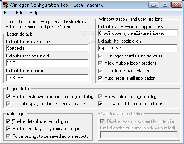Viewport: 184px width, 144px height.
Task: Maximize the Winlogon Configuration Tool window
Action: click(165, 5)
